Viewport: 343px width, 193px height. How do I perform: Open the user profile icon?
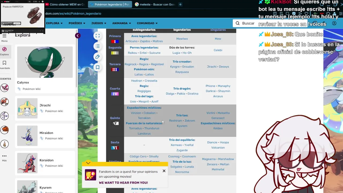[x=334, y=23]
